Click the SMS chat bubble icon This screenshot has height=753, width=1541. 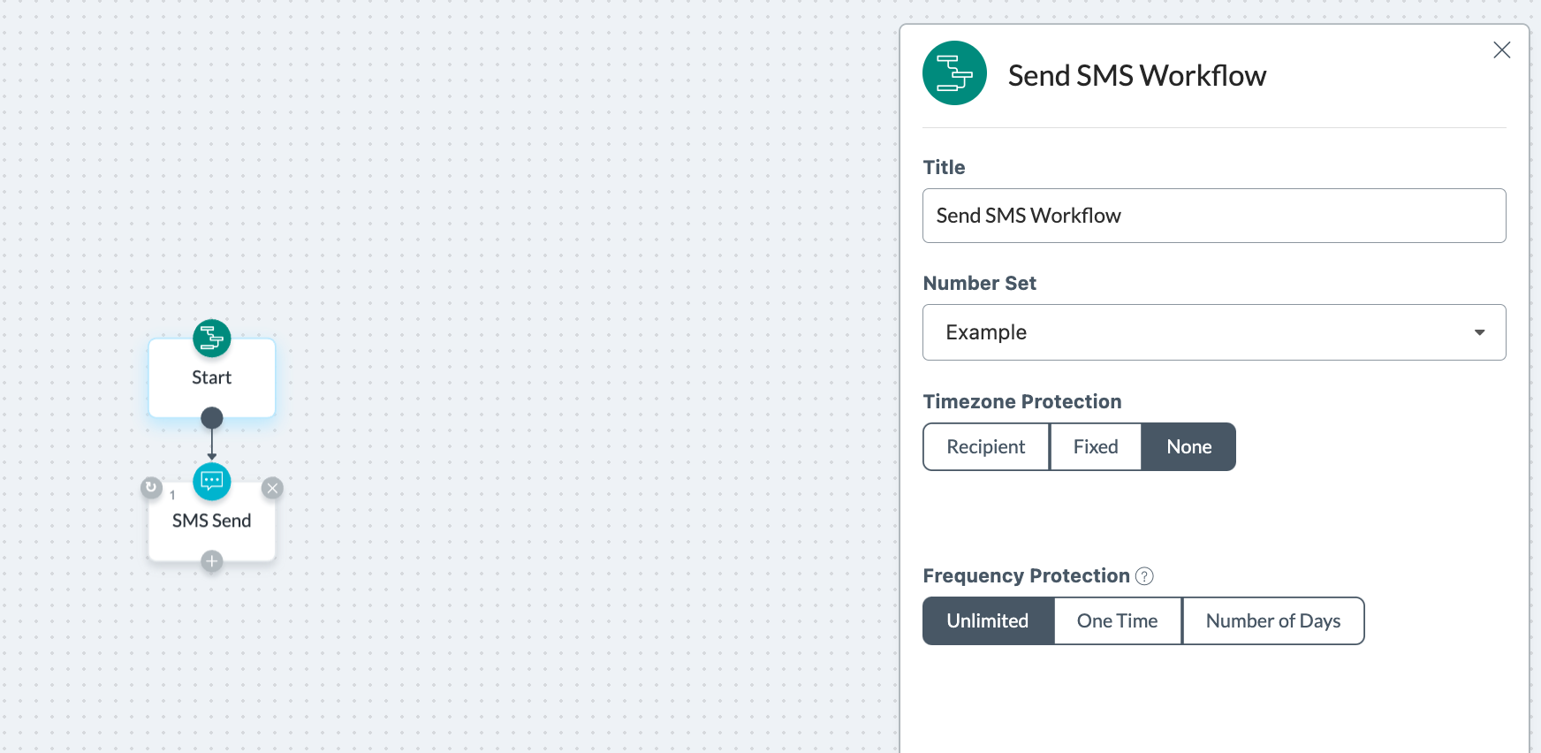point(212,482)
